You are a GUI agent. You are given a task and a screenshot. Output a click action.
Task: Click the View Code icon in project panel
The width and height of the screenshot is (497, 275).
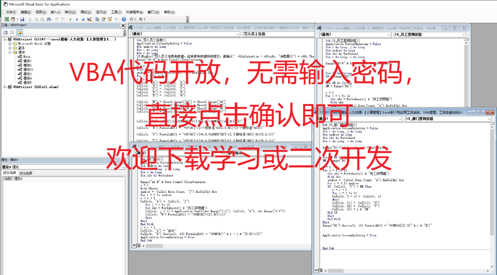coord(6,32)
